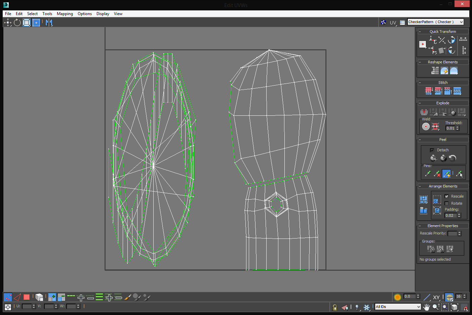Screen dimensions: 472x315
Task: Click Rotate -90 around pivot icon
Action: [x=451, y=50]
